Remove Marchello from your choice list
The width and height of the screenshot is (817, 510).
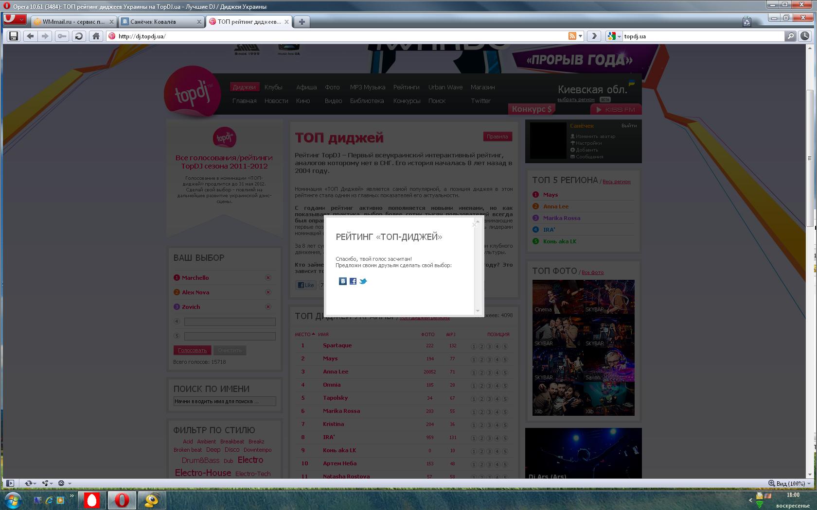pos(268,277)
